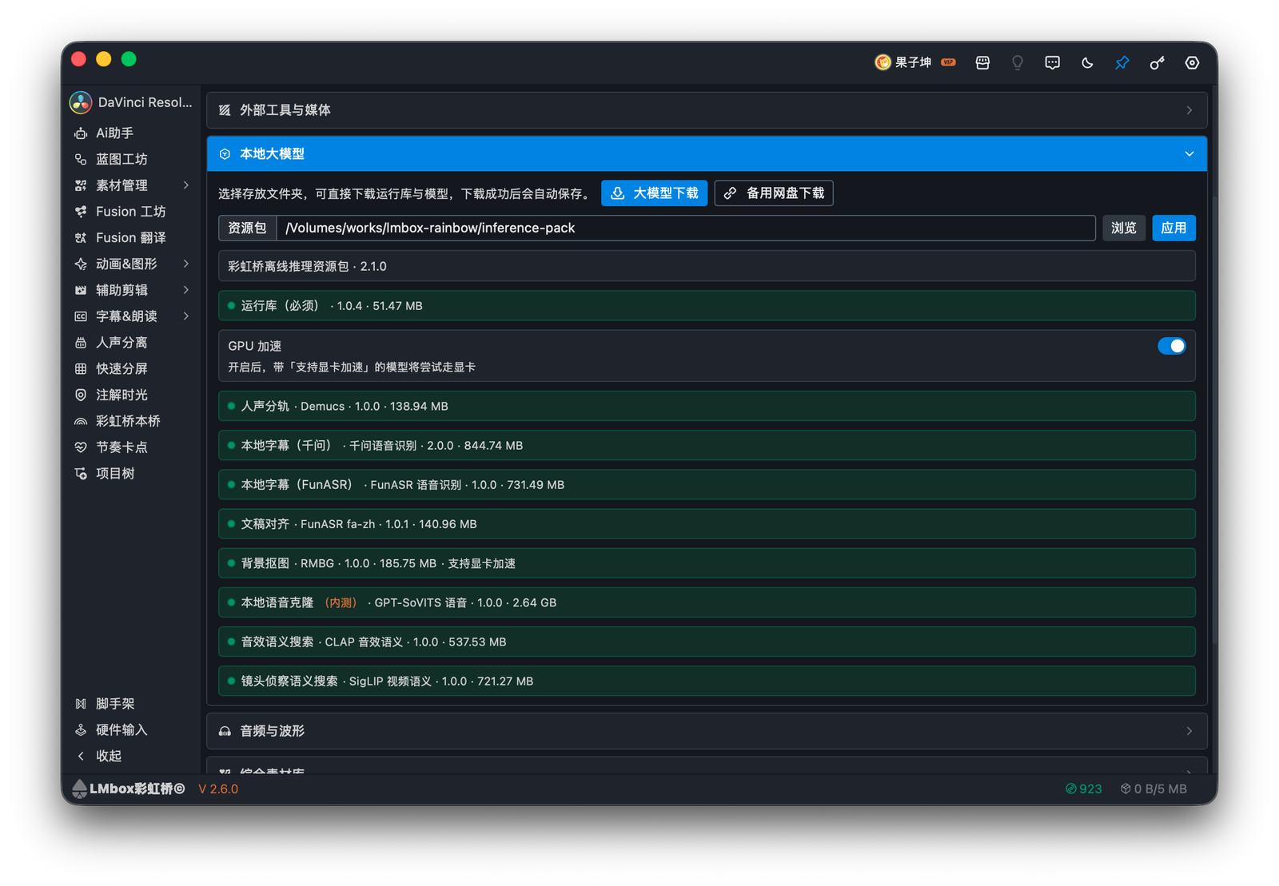This screenshot has width=1279, height=886.
Task: Click the orange VIP badge
Action: pos(948,62)
